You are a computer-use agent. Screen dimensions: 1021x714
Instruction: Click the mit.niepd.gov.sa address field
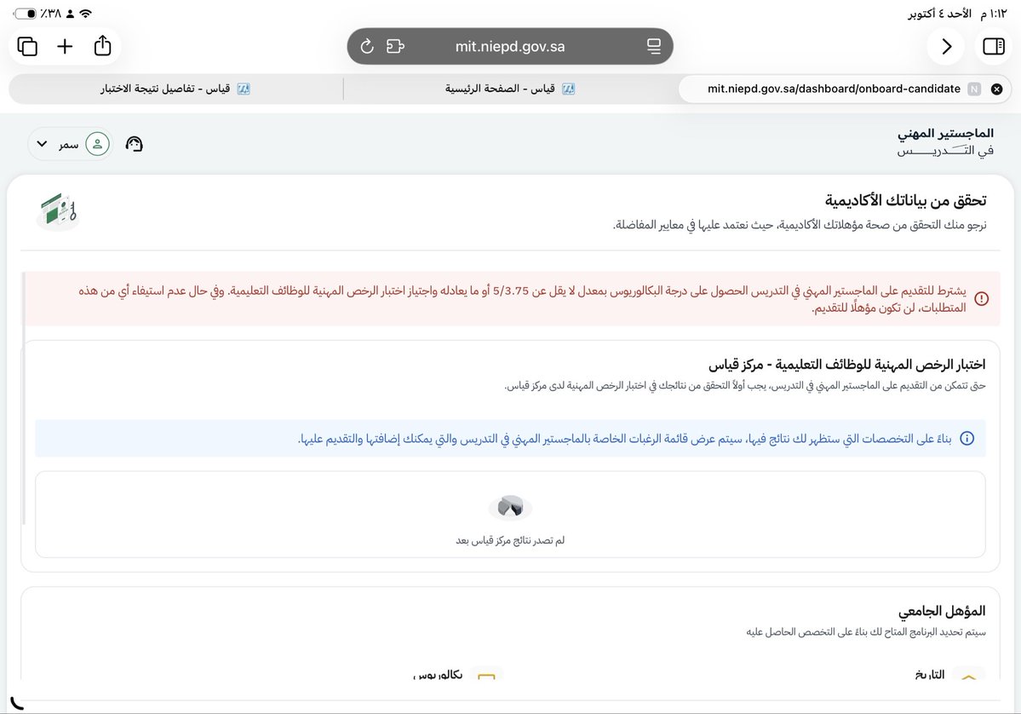(x=510, y=46)
